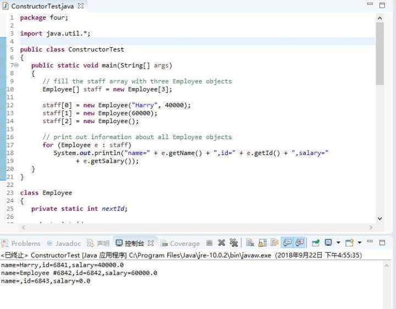Click console output 'name=,id=6843,salary=0.0'
Screen dimensions: 396x309
(46, 281)
